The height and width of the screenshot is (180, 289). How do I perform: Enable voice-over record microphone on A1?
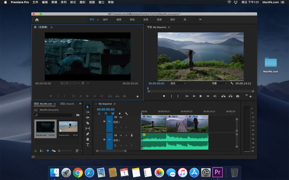(131, 135)
